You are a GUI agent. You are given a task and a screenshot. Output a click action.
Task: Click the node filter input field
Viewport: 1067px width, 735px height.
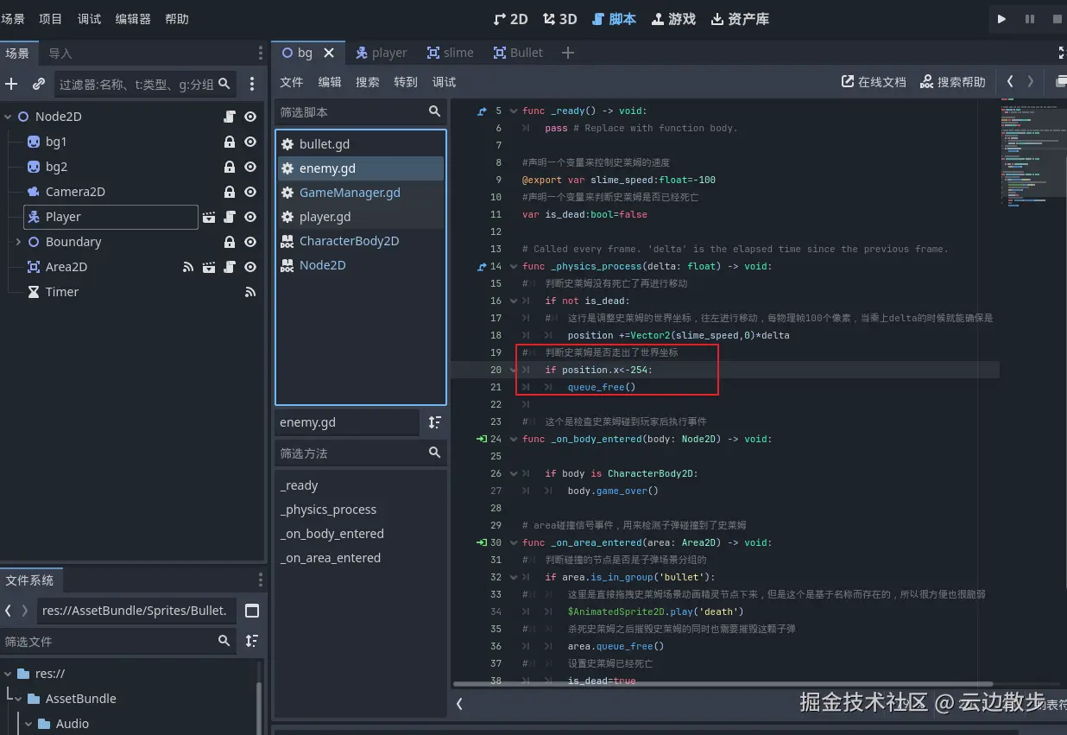[145, 84]
